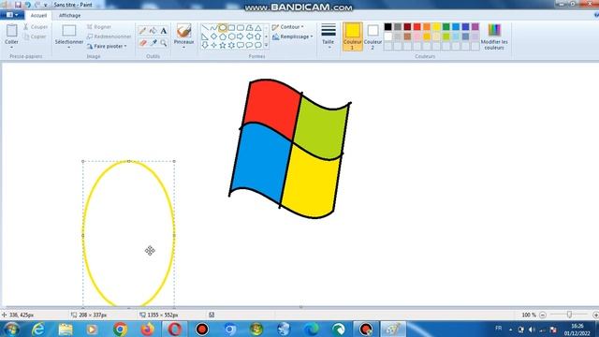This screenshot has height=337, width=599.
Task: Select the Pencil tool
Action: pos(142,31)
